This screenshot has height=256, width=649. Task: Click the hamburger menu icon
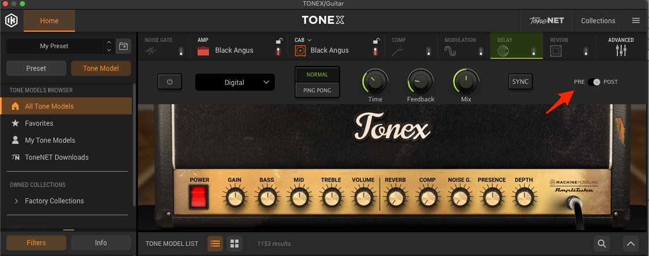click(635, 20)
